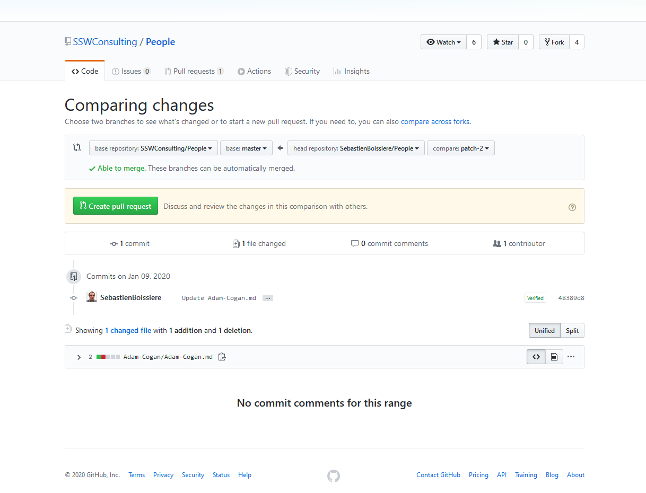Screen dimensions: 646x493
Task: Click the compare arrows icon in branch selector
Action: tap(77, 147)
